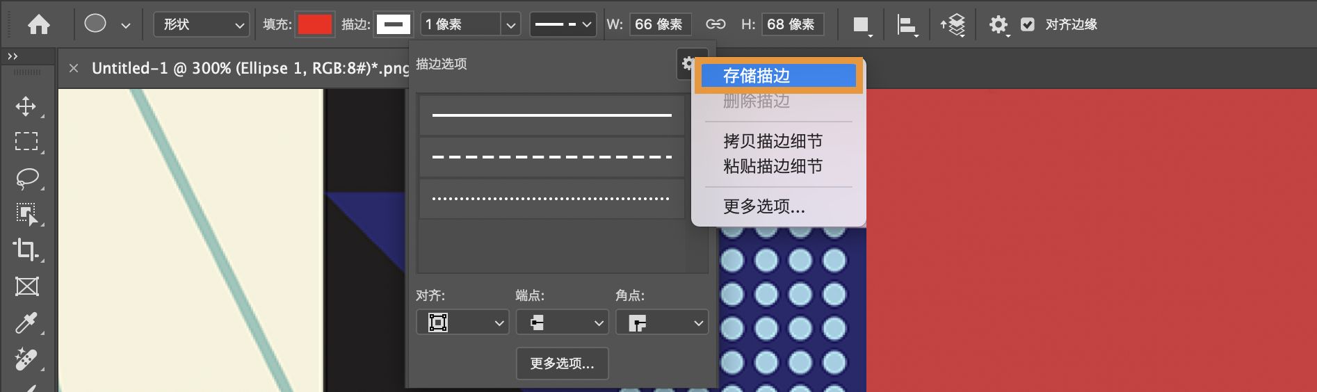Select the Untitled-1 @ 300% document tab
The height and width of the screenshot is (392, 1317).
[x=250, y=68]
